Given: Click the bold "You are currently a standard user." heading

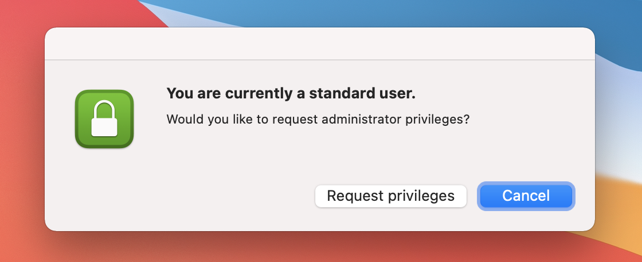Looking at the screenshot, I should tap(291, 94).
